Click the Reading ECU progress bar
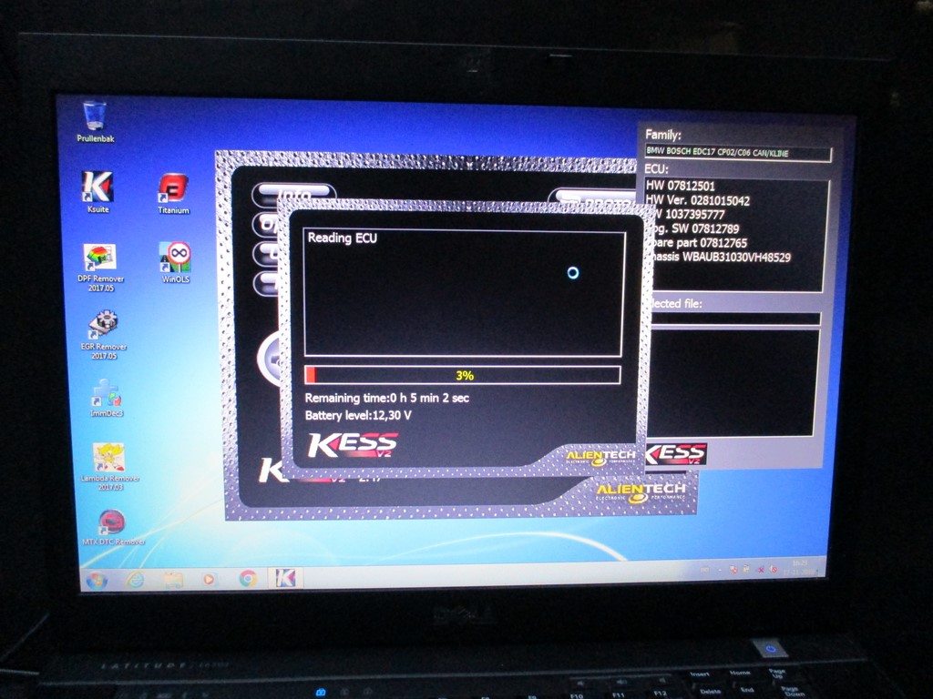This screenshot has width=933, height=699. click(x=462, y=375)
